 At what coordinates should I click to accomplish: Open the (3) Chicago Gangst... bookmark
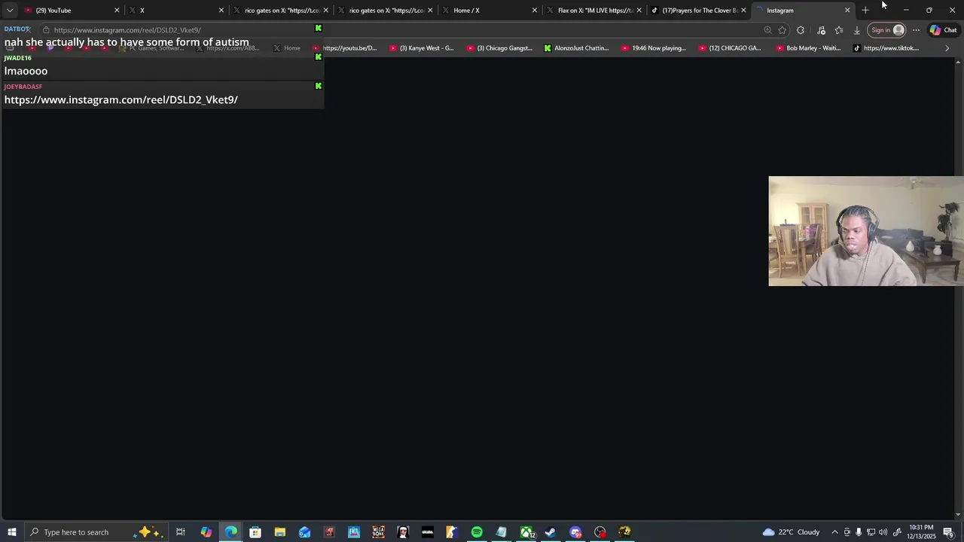click(499, 48)
